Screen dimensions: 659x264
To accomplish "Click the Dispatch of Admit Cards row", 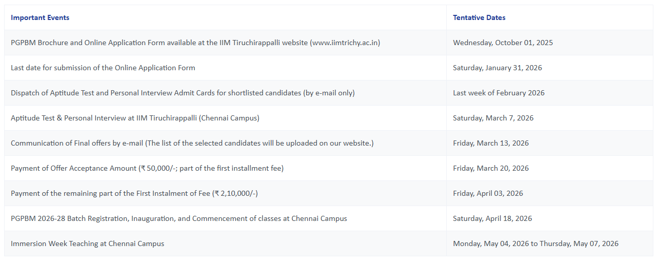I will tap(329, 93).
